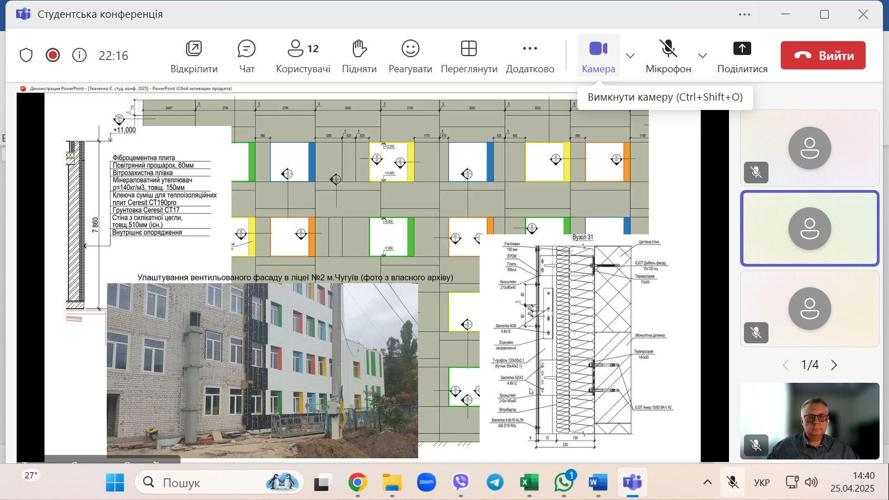Open Google Chrome from taskbar

(x=357, y=482)
